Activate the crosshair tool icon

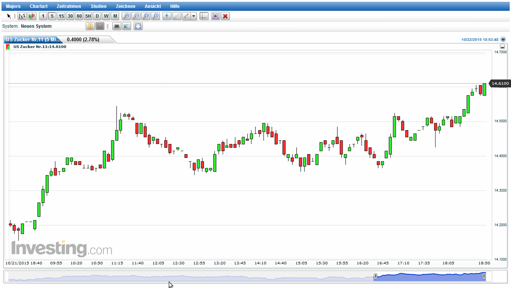pos(204,16)
